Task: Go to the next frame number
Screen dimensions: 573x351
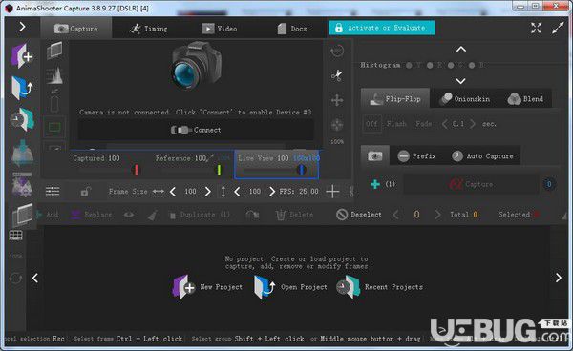Action: click(437, 215)
